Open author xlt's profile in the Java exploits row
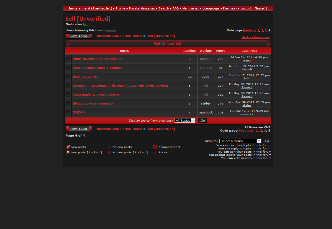This screenshot has width=332, height=229. [x=206, y=95]
